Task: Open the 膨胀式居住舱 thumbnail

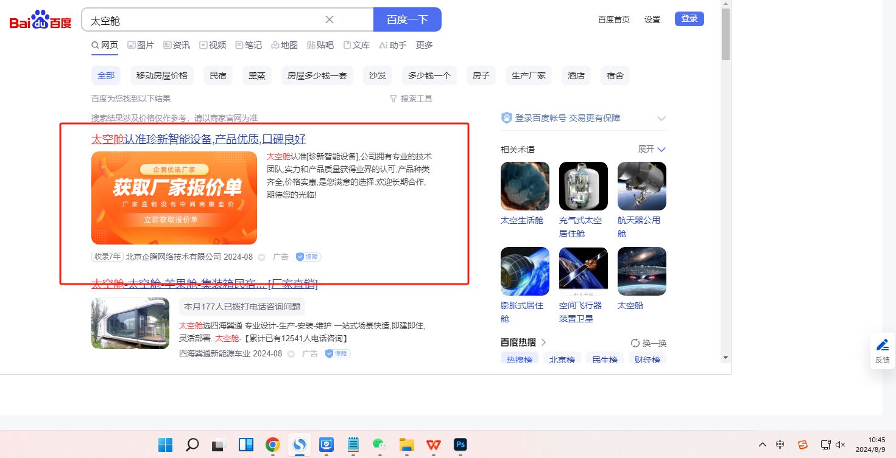Action: pyautogui.click(x=525, y=271)
